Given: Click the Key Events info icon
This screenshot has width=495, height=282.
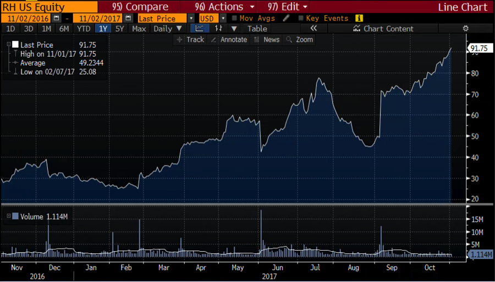Looking at the screenshot, I should point(359,18).
